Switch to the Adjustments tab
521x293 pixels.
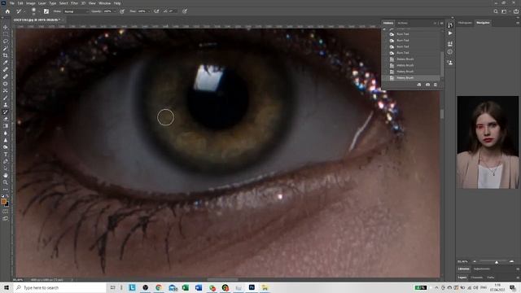pos(481,269)
